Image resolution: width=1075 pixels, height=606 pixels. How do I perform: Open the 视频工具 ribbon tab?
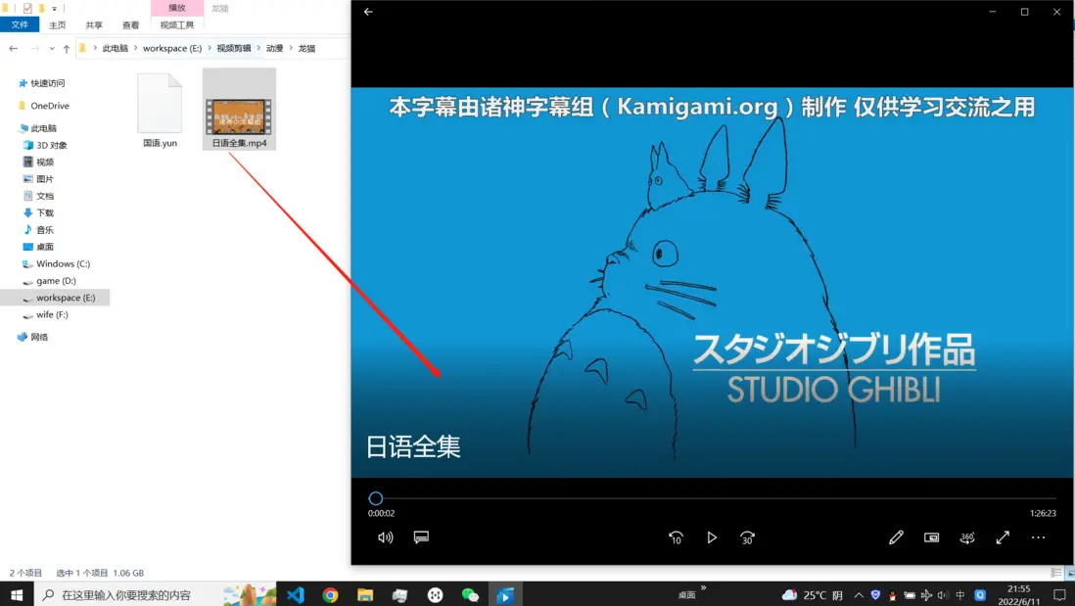click(177, 24)
